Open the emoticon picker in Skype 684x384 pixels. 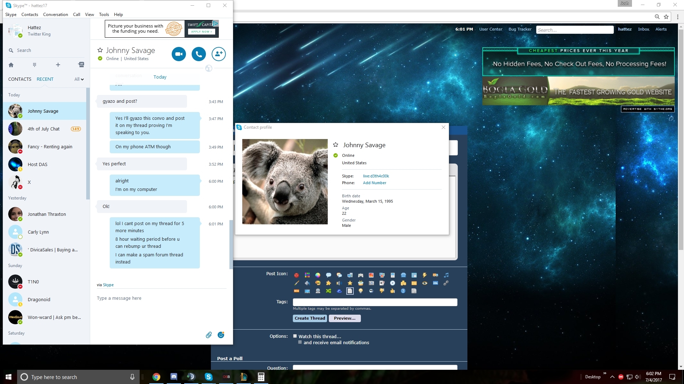(221, 335)
